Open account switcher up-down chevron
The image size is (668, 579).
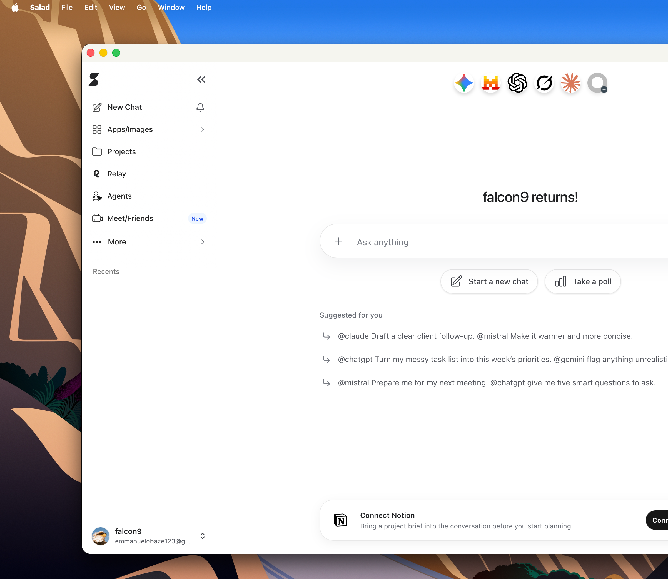tap(202, 536)
